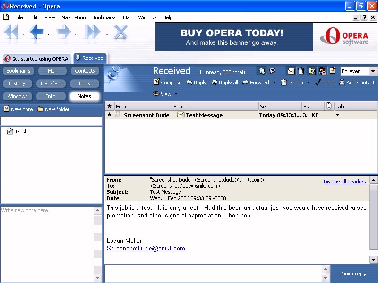Open the Mail menu
Viewport: 378px width, 283px height.
[x=127, y=17]
